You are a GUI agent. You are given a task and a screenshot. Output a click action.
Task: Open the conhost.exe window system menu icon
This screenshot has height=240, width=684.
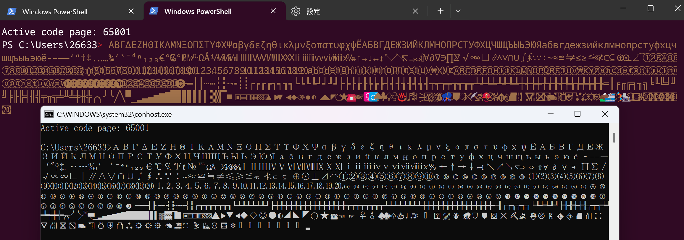click(x=49, y=114)
